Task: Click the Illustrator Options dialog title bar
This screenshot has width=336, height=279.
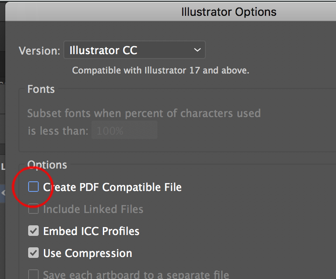Action: click(x=229, y=12)
